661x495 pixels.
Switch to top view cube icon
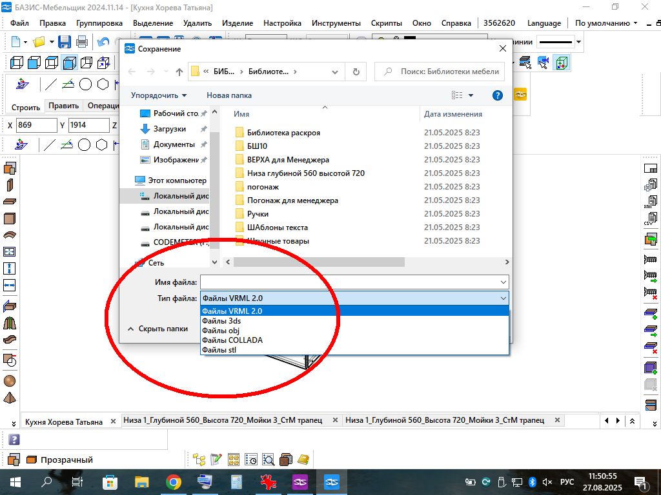52,63
